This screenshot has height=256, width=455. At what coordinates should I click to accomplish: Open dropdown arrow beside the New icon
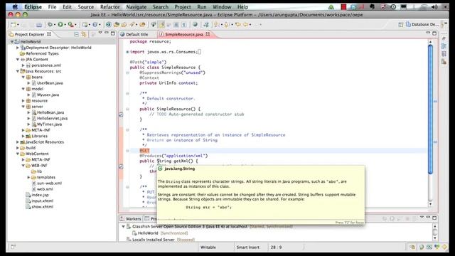click(18, 25)
